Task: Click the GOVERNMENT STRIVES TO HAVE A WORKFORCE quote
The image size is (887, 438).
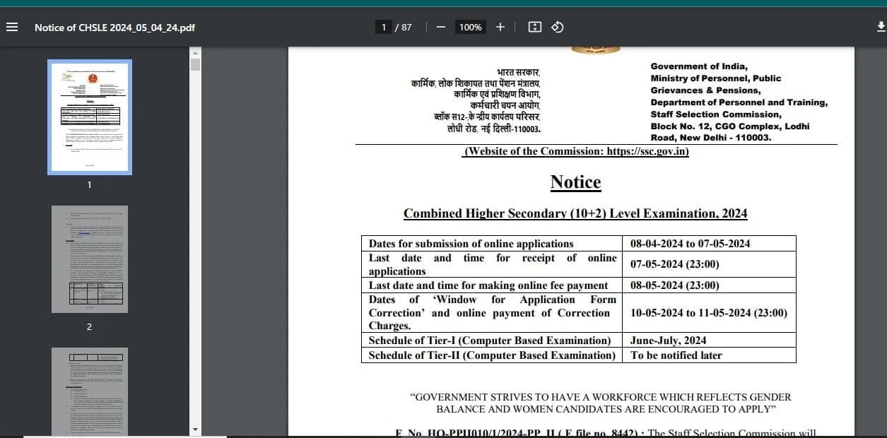Action: [x=601, y=403]
